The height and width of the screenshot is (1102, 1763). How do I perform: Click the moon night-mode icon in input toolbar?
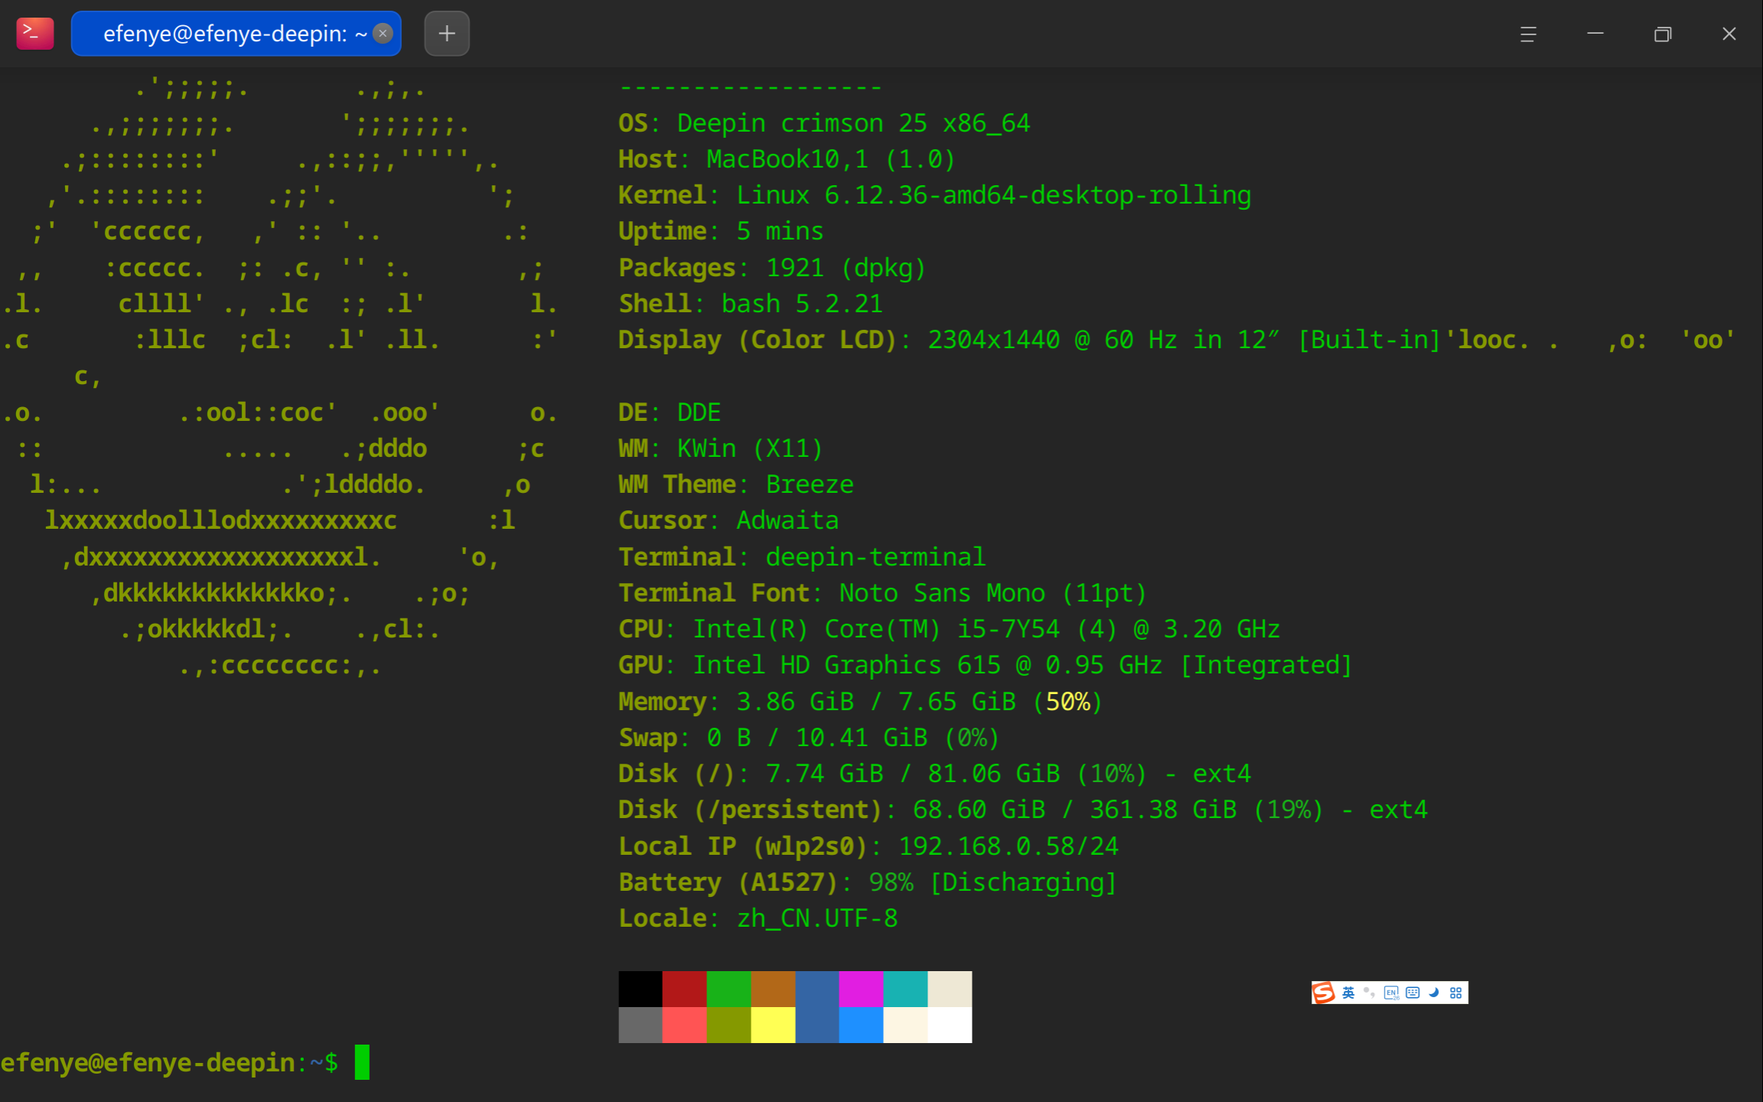[1434, 993]
